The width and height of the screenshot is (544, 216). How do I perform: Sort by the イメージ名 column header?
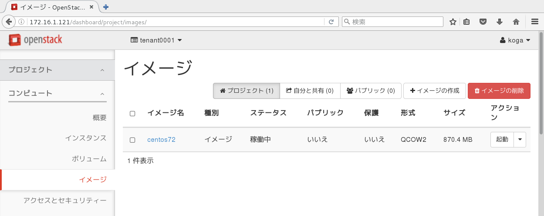pos(166,113)
